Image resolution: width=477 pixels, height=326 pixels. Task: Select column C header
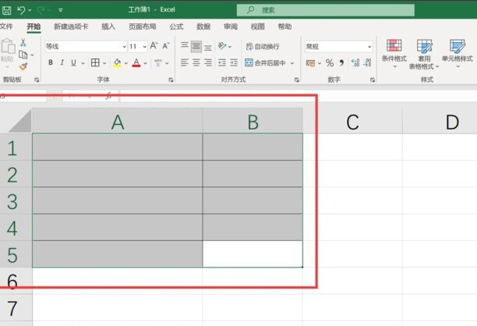[x=352, y=122]
